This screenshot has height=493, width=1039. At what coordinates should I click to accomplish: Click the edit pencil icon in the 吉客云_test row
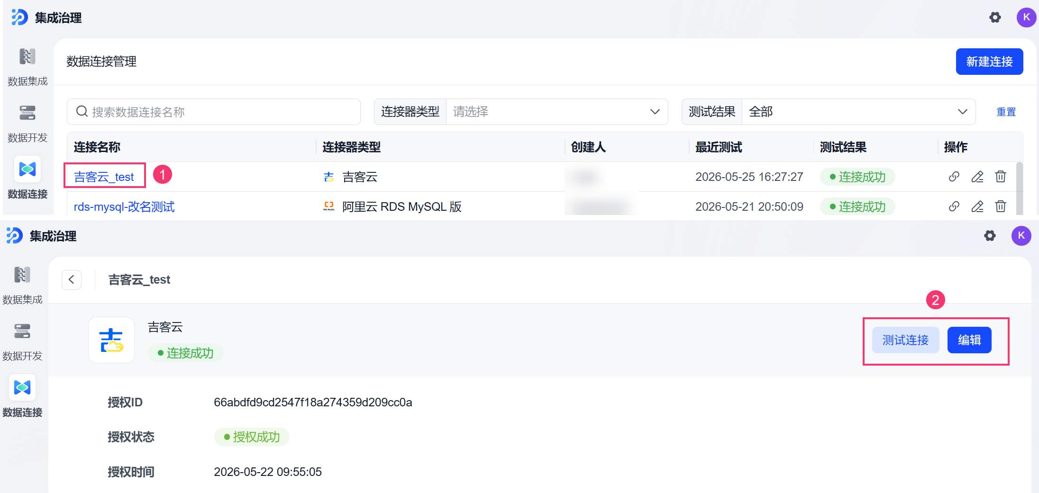(977, 177)
